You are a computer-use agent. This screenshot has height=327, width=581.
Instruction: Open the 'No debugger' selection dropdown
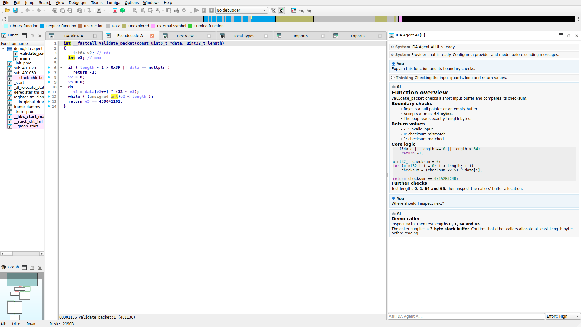241,10
